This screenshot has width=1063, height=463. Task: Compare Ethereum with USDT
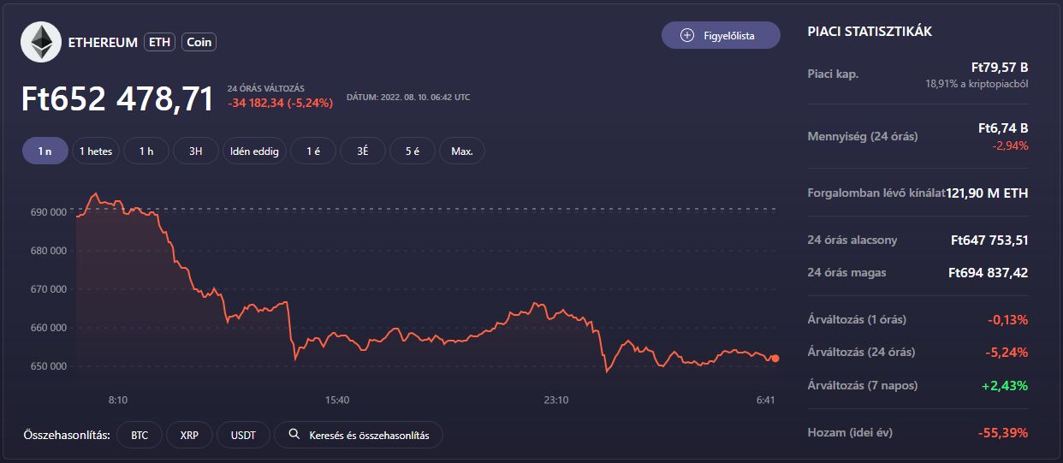click(x=242, y=435)
